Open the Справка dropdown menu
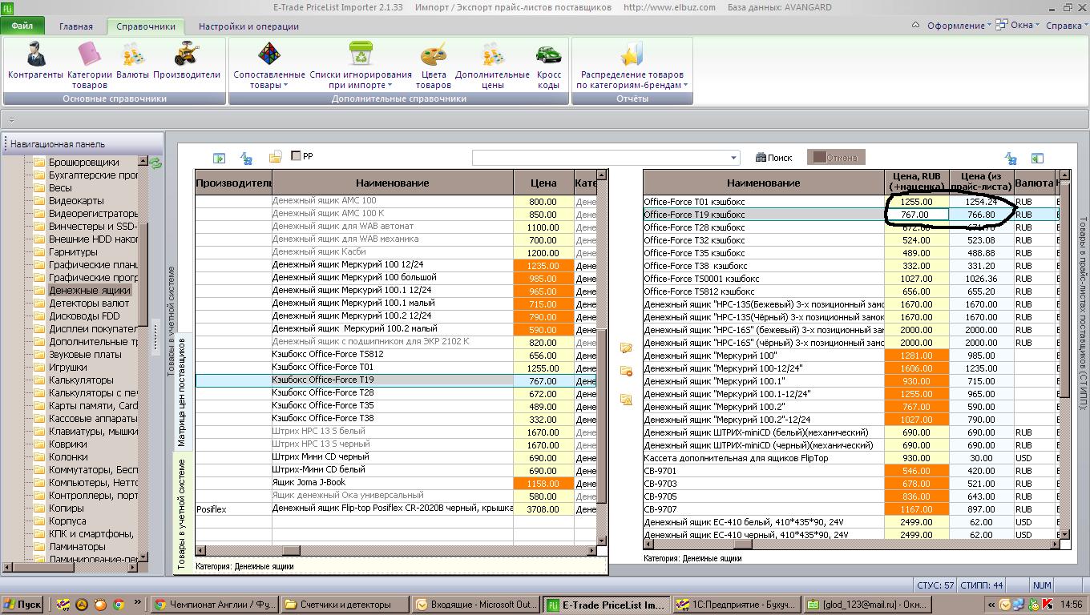Viewport: 1090px width, 615px height. tap(1067, 26)
